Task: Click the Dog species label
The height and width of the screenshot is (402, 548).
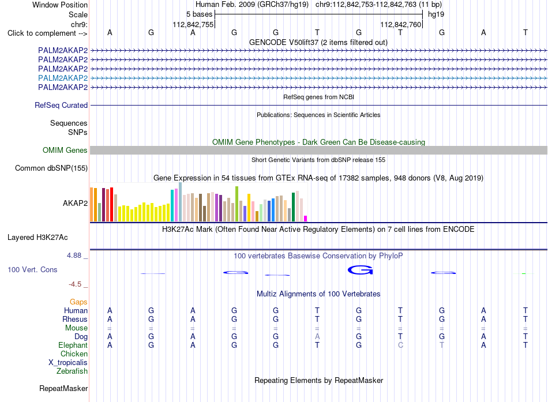Action: (81, 337)
